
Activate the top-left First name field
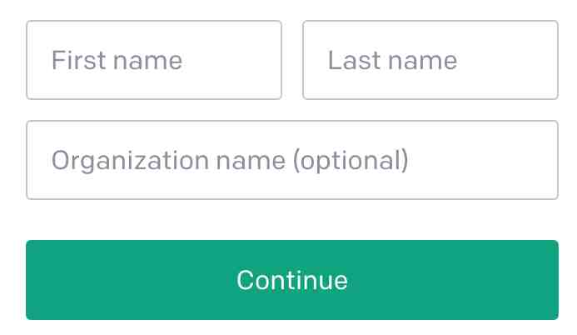(154, 60)
